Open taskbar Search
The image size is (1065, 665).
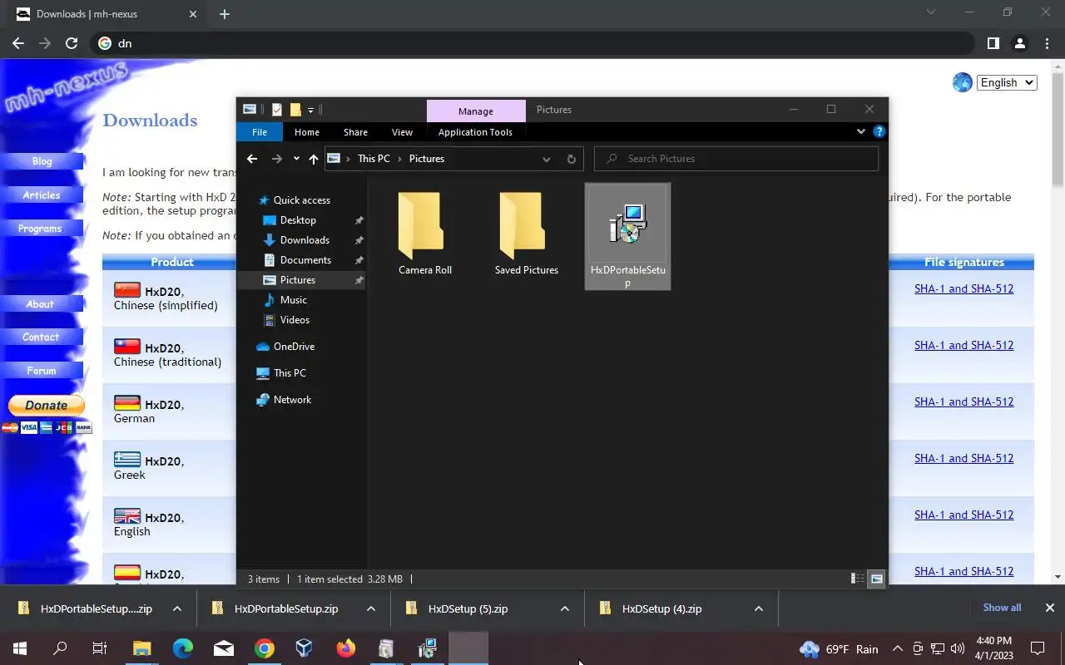pos(60,648)
